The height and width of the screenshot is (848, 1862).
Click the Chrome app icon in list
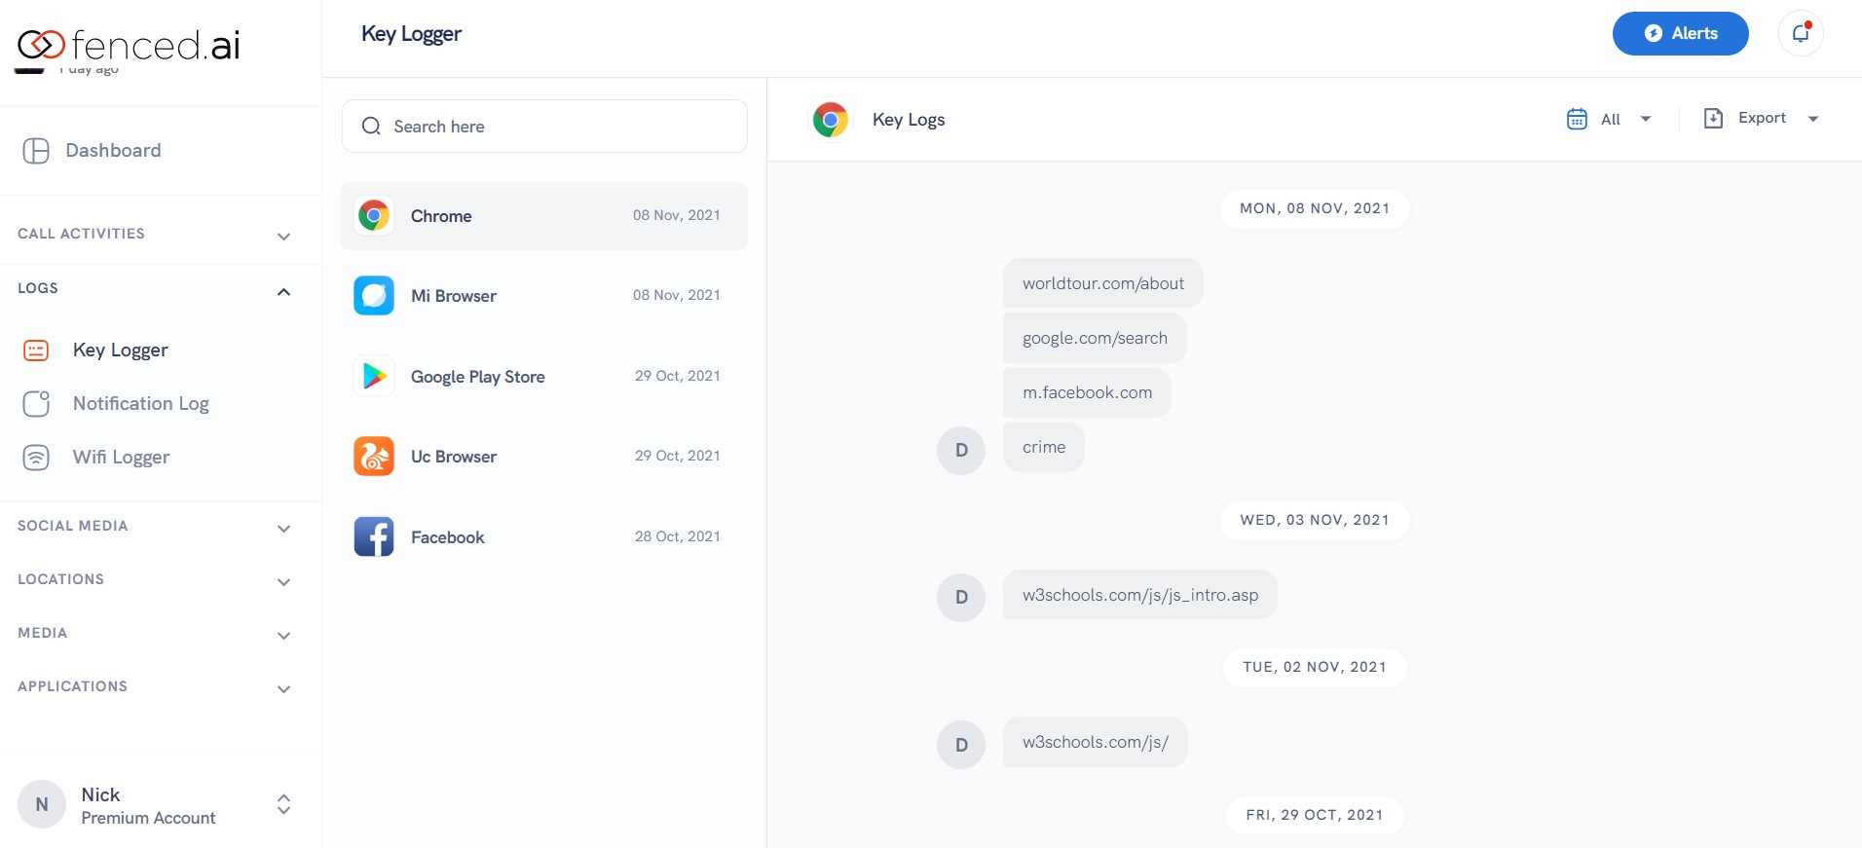tap(374, 216)
